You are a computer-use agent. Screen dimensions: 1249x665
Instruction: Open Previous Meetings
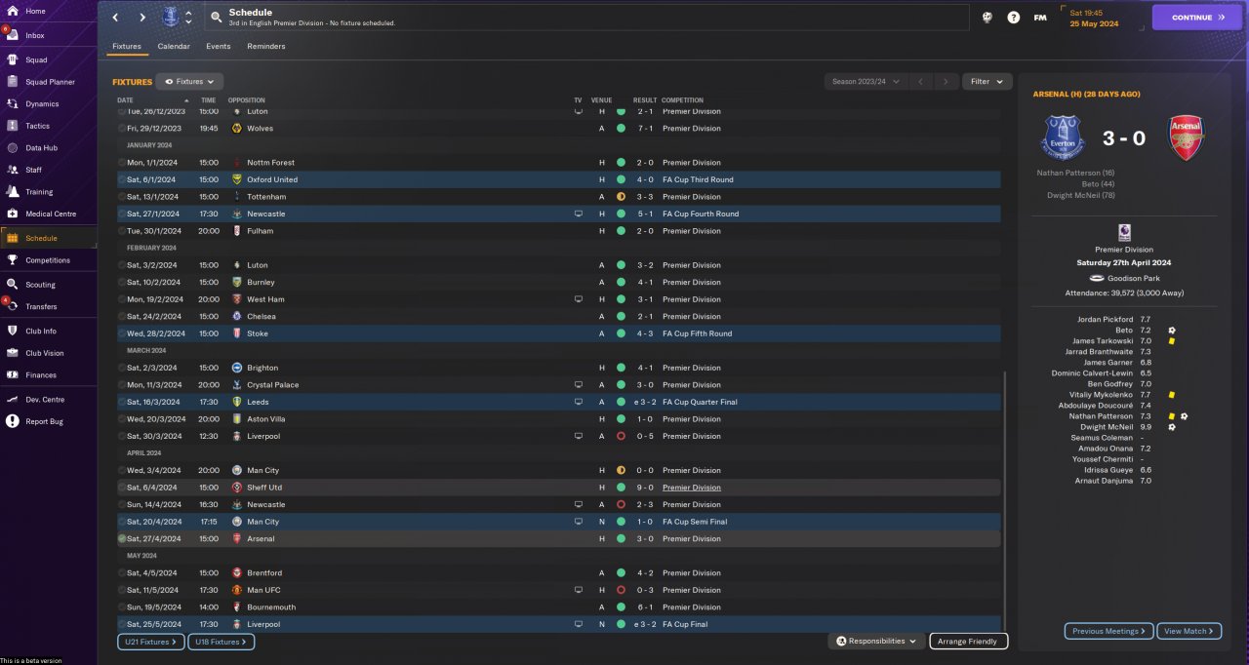coord(1108,631)
